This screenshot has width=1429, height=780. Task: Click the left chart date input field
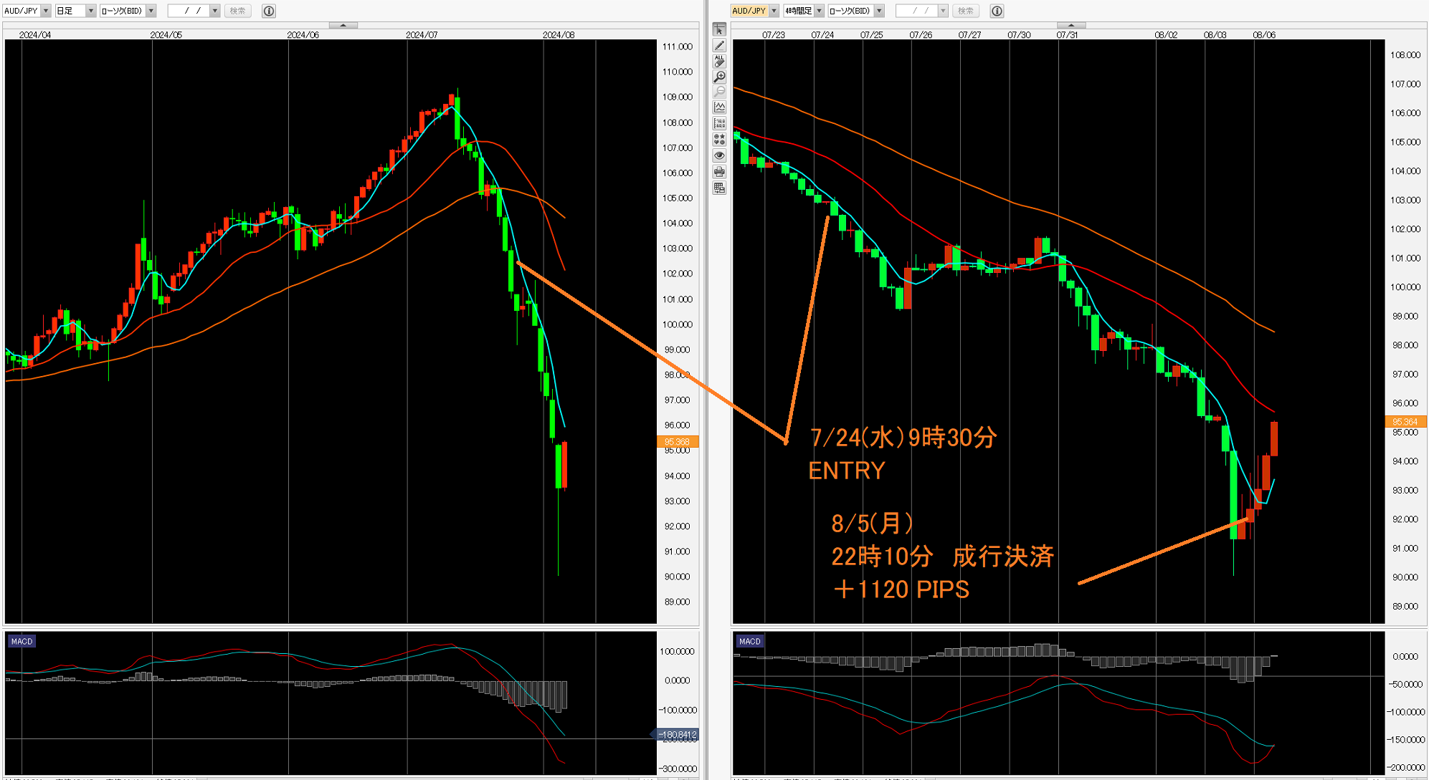189,11
